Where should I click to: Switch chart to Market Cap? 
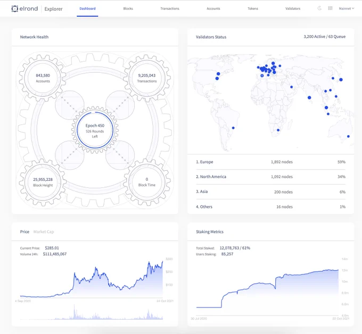click(44, 231)
